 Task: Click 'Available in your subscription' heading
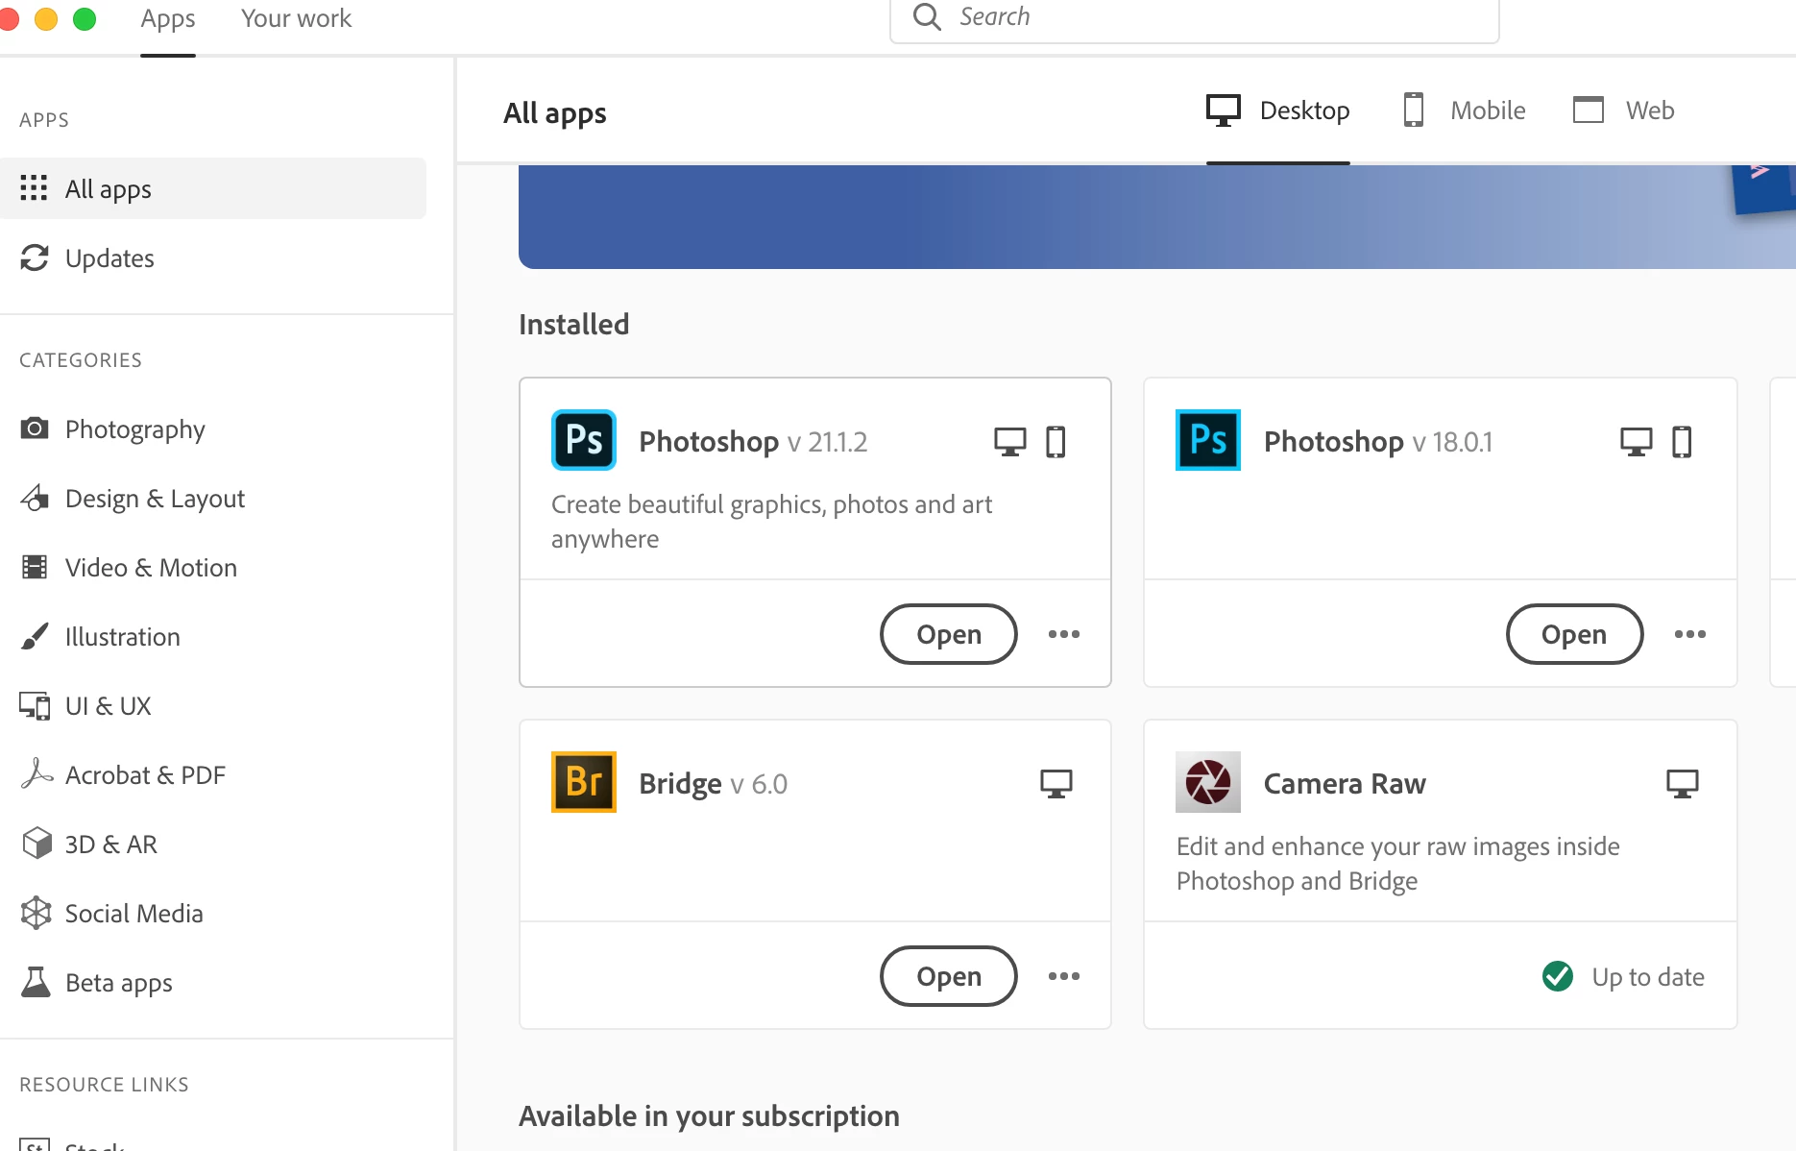709,1115
